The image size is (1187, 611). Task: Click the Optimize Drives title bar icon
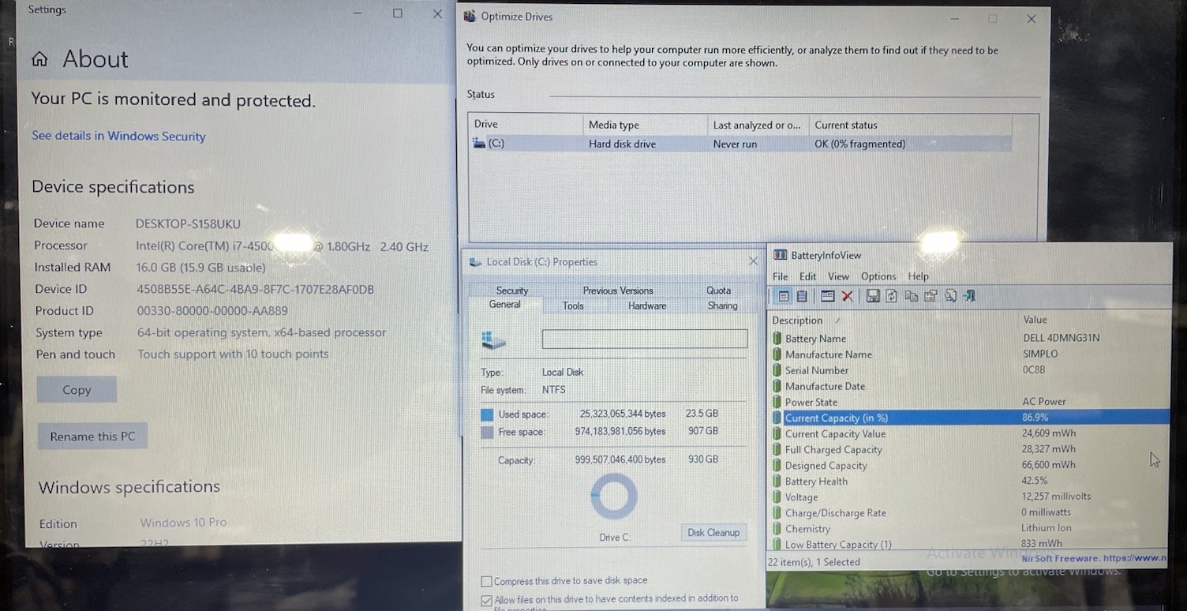pos(470,16)
